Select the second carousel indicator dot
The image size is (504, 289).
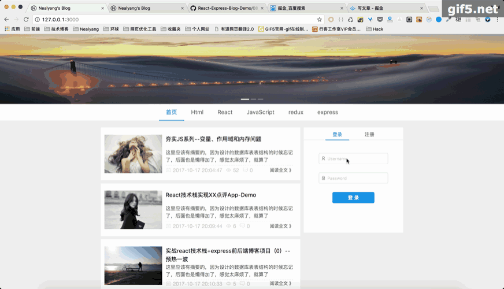tap(253, 99)
